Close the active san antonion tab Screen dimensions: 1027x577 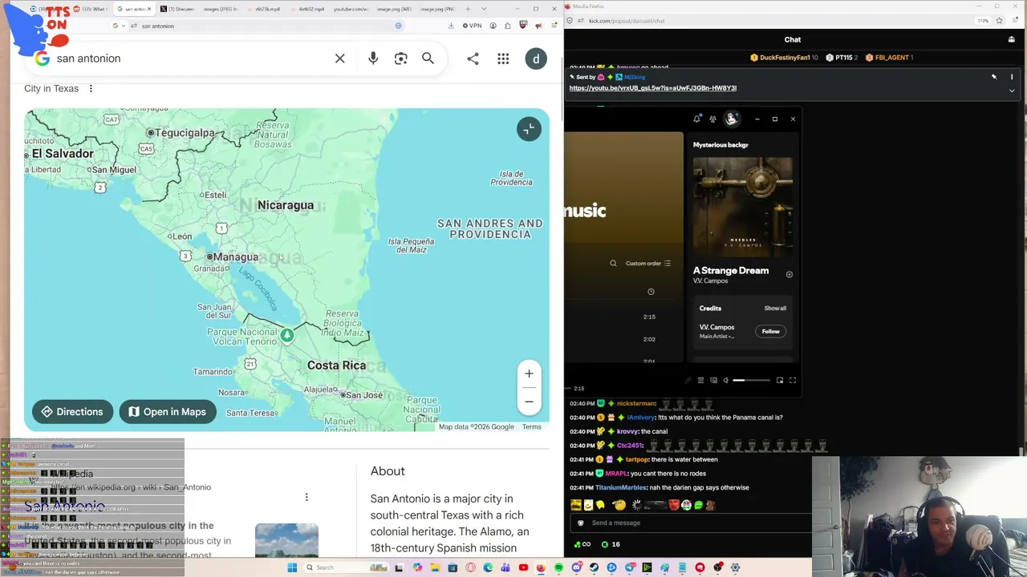coord(148,9)
